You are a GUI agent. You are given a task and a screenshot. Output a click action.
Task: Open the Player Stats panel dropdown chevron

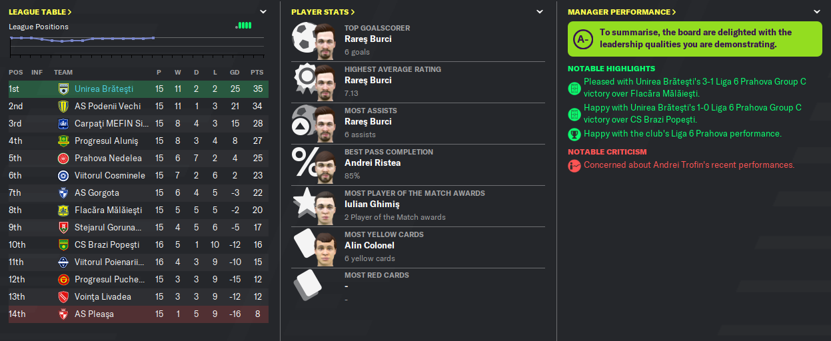[x=539, y=12]
